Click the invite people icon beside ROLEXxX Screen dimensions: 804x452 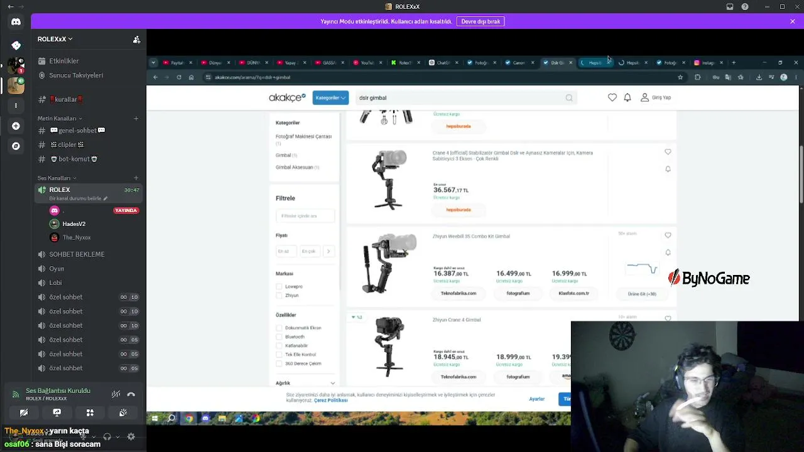[x=136, y=40]
